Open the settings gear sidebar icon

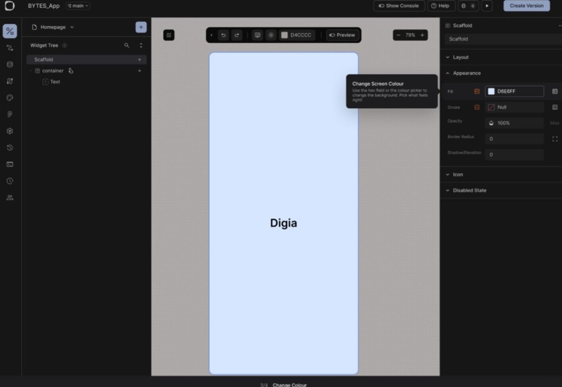(10, 131)
